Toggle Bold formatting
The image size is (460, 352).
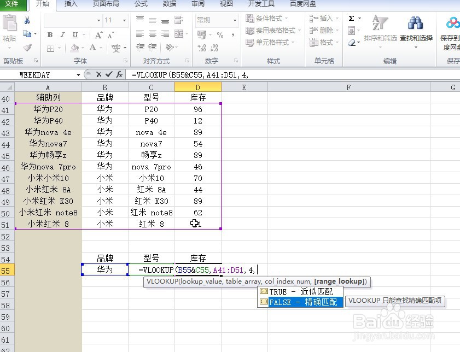(x=50, y=35)
